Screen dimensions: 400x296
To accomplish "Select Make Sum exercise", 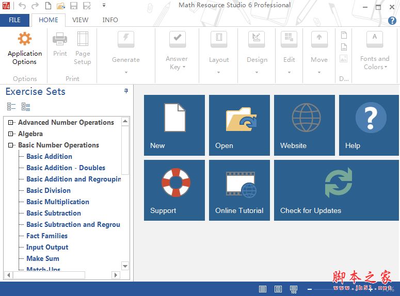I will (x=43, y=258).
